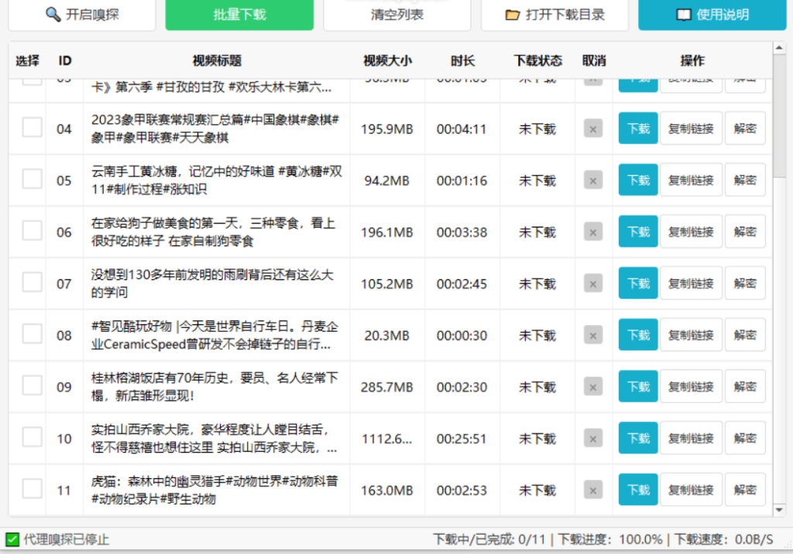Click the 批量下载 button

(239, 14)
